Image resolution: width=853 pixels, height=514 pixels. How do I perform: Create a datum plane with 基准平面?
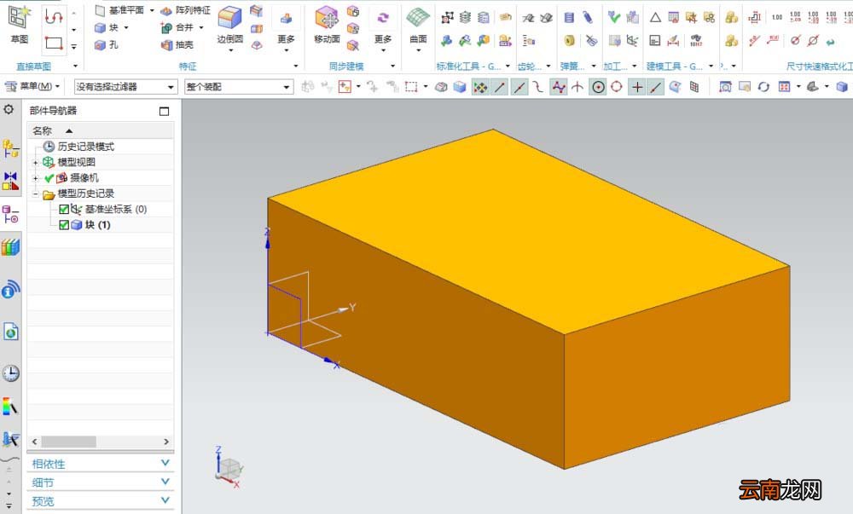click(119, 10)
